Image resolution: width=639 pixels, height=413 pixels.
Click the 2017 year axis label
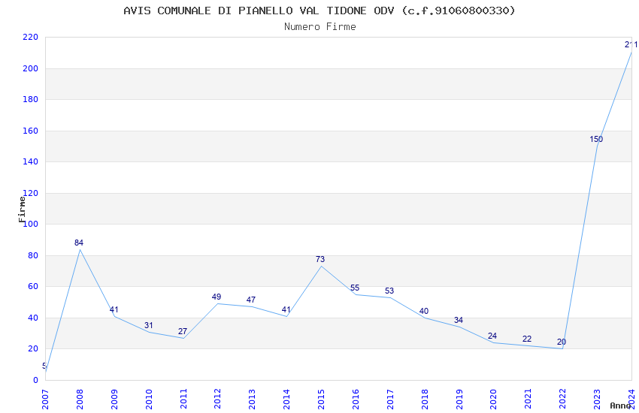(x=389, y=399)
